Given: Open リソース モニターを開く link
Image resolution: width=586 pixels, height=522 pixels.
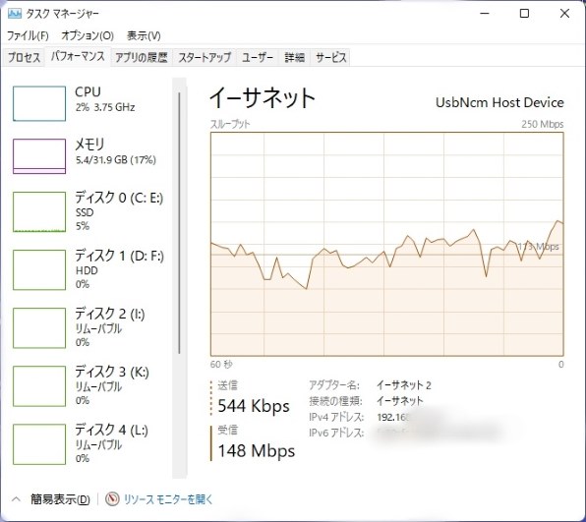Looking at the screenshot, I should (168, 499).
